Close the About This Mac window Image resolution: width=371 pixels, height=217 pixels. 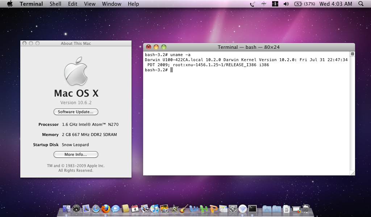coord(24,43)
